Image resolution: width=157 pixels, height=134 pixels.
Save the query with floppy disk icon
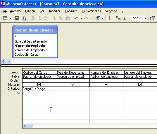click(17, 18)
